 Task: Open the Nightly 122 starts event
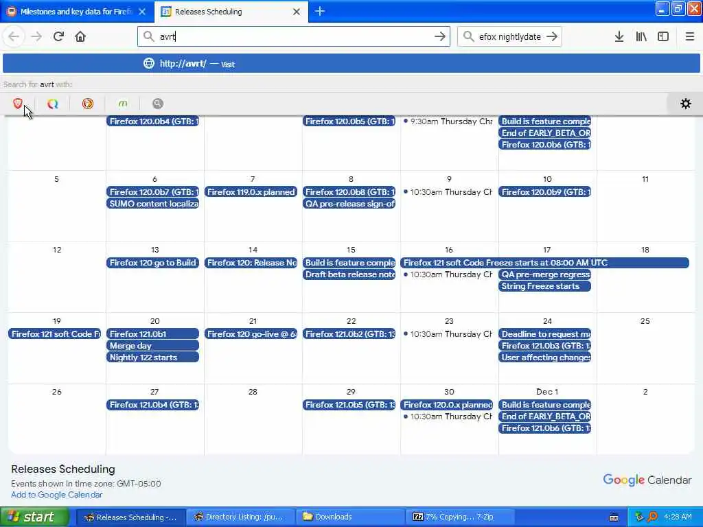pos(153,357)
